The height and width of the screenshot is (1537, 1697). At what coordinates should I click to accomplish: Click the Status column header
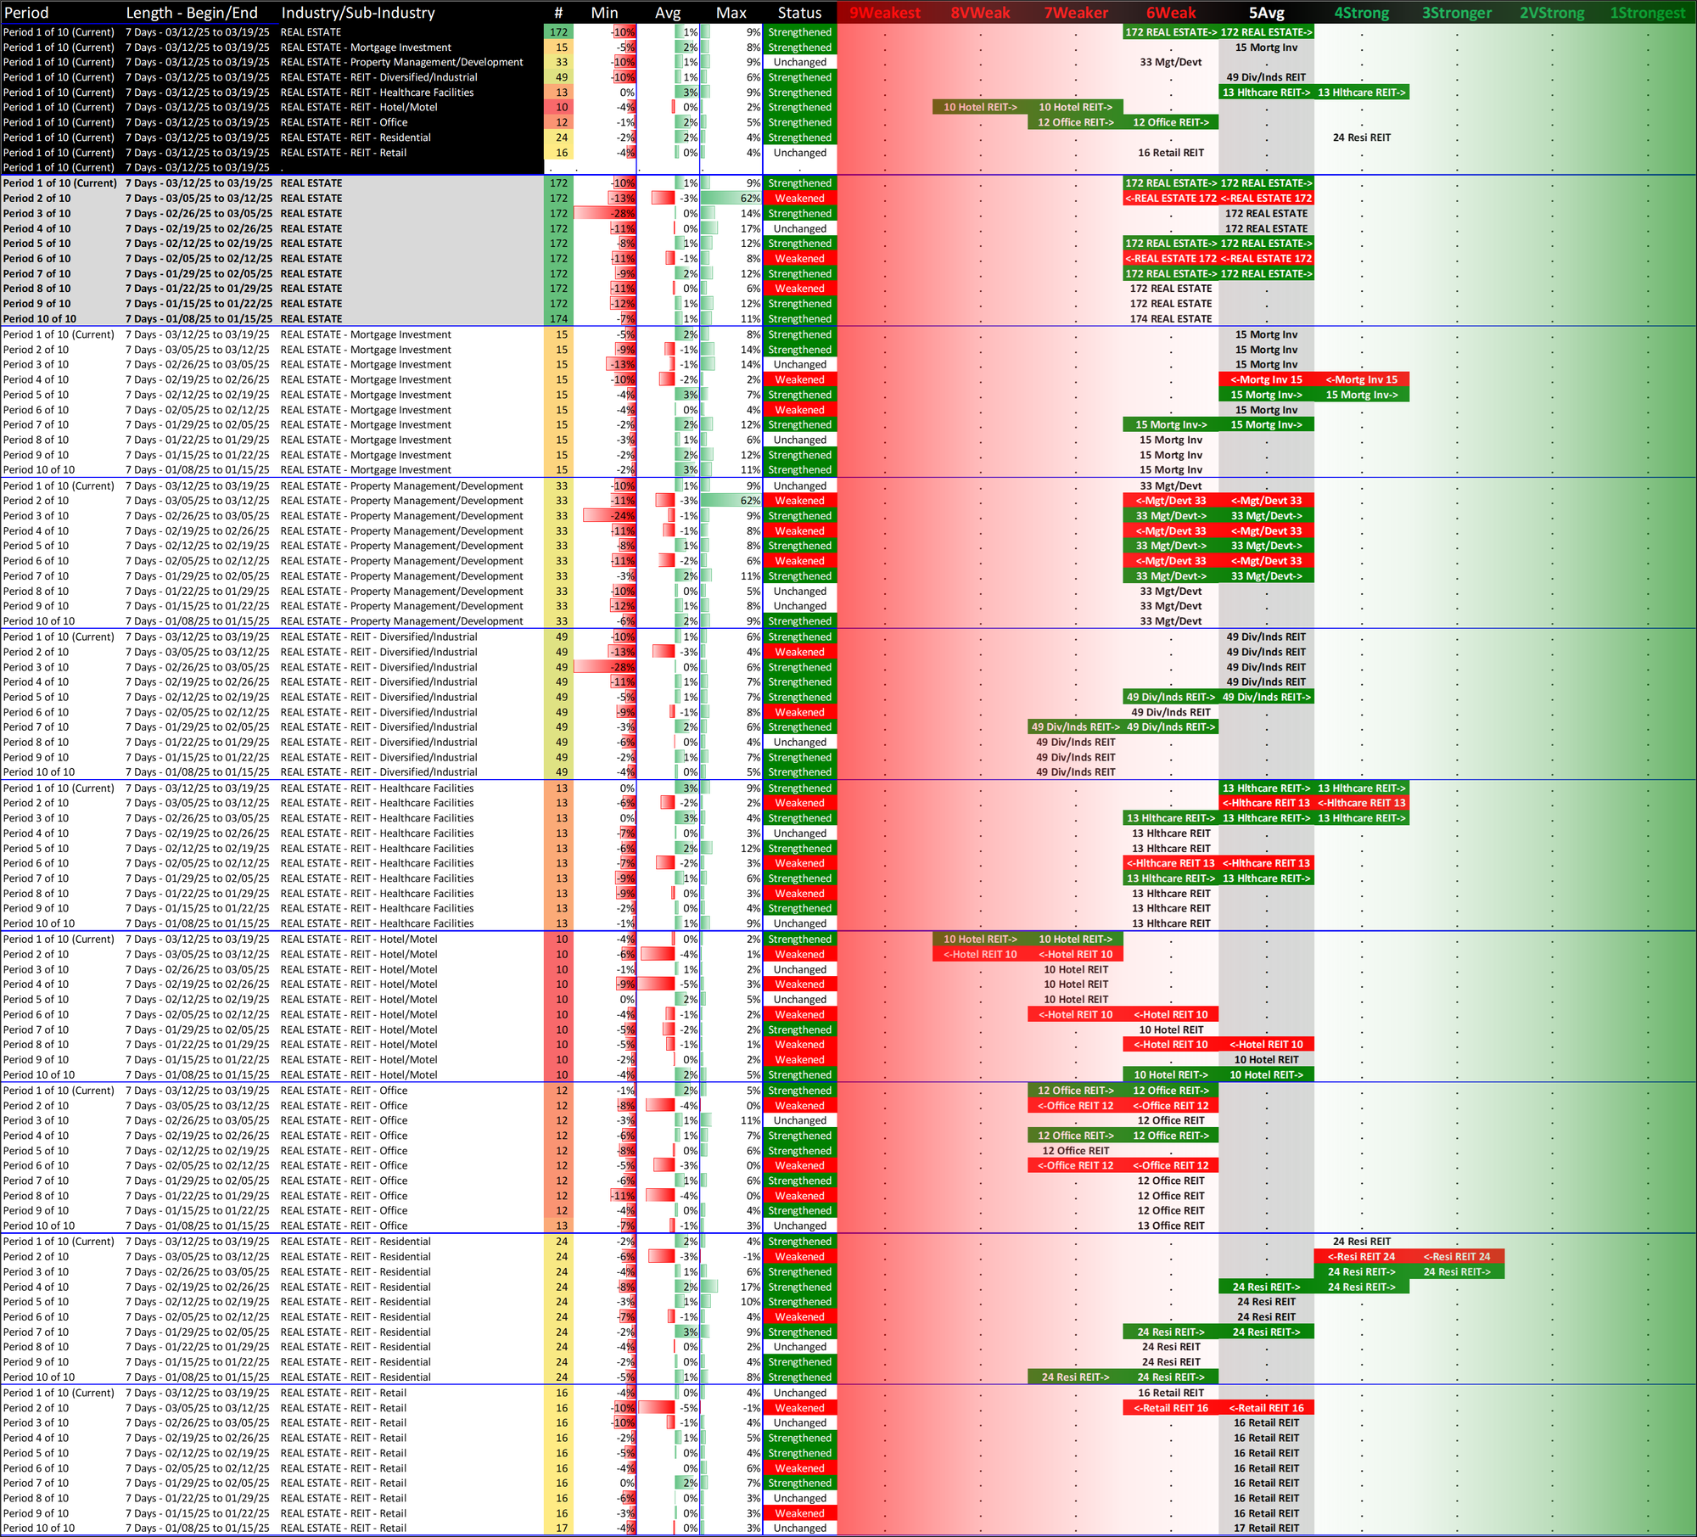[799, 13]
